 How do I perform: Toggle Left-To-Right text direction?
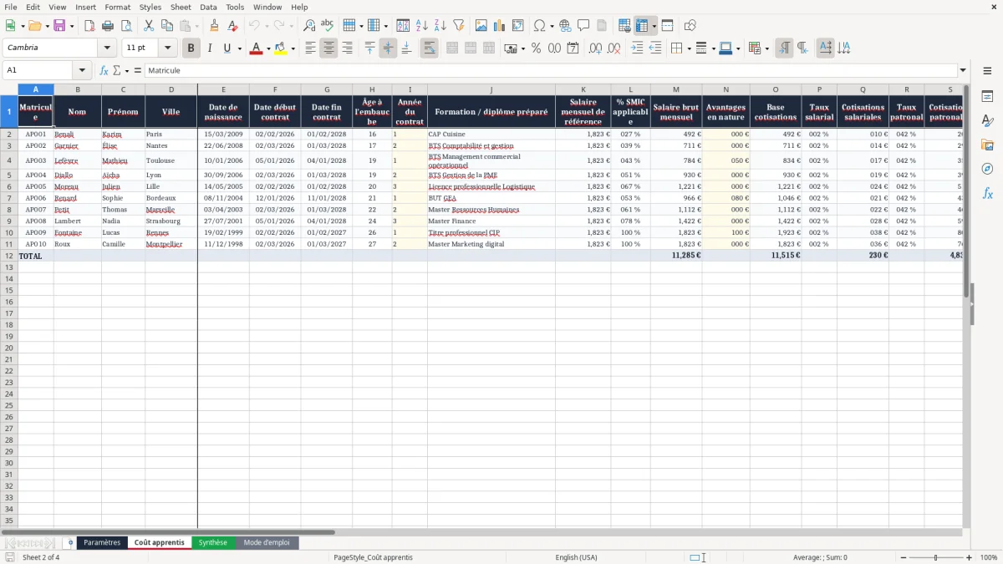pos(784,48)
